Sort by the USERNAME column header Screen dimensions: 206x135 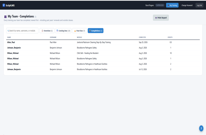(x=53, y=37)
